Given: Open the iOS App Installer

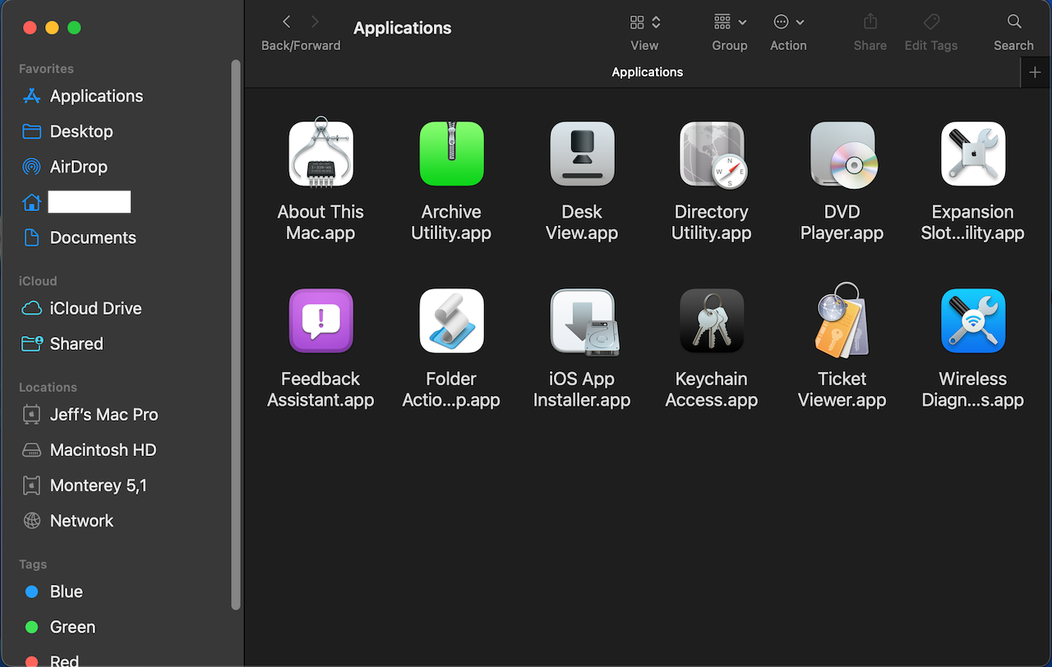Looking at the screenshot, I should pos(582,320).
